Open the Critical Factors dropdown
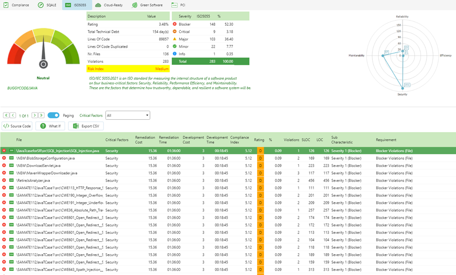Viewport: 456px width, 275px height. point(127,115)
